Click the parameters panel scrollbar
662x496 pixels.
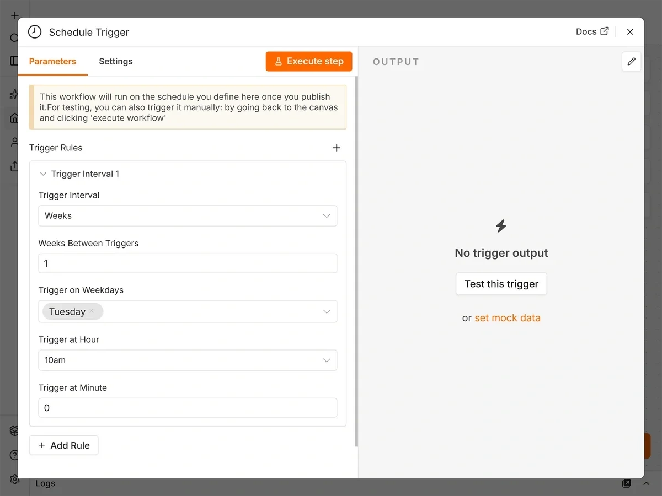[x=356, y=262]
